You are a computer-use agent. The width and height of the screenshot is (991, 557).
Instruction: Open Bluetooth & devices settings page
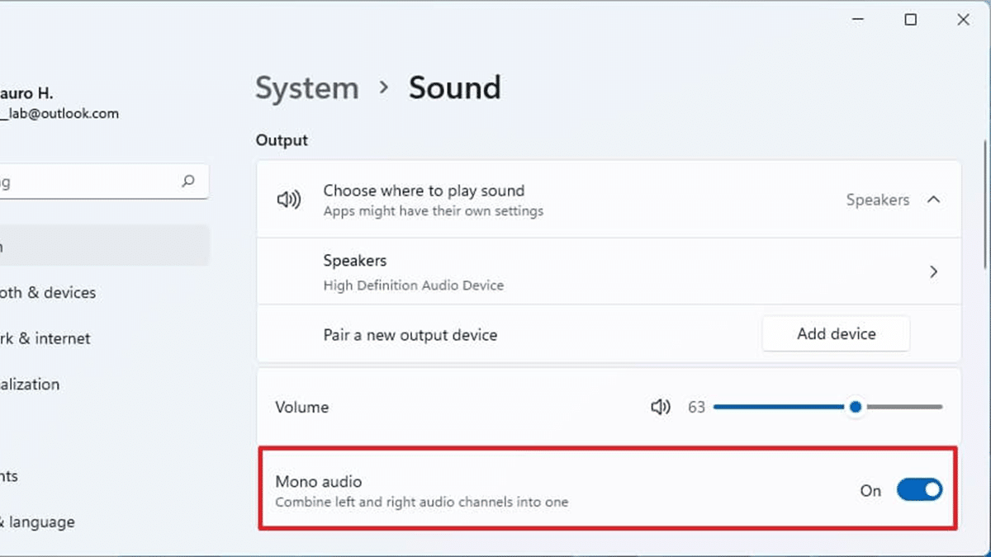point(48,293)
